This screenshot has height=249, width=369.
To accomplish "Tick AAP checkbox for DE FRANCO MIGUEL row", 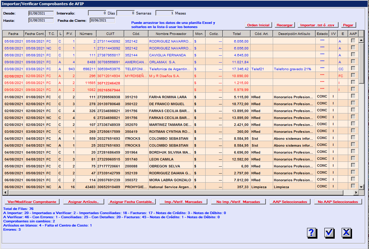I will [x=353, y=103].
